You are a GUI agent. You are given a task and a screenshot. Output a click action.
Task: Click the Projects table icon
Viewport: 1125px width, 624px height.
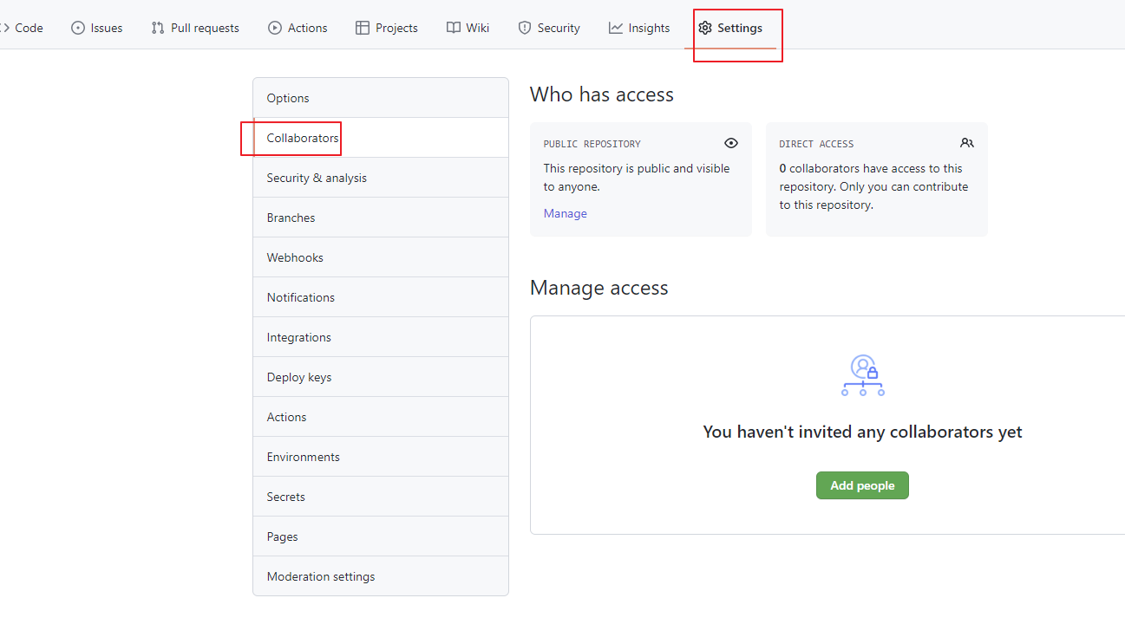point(363,28)
